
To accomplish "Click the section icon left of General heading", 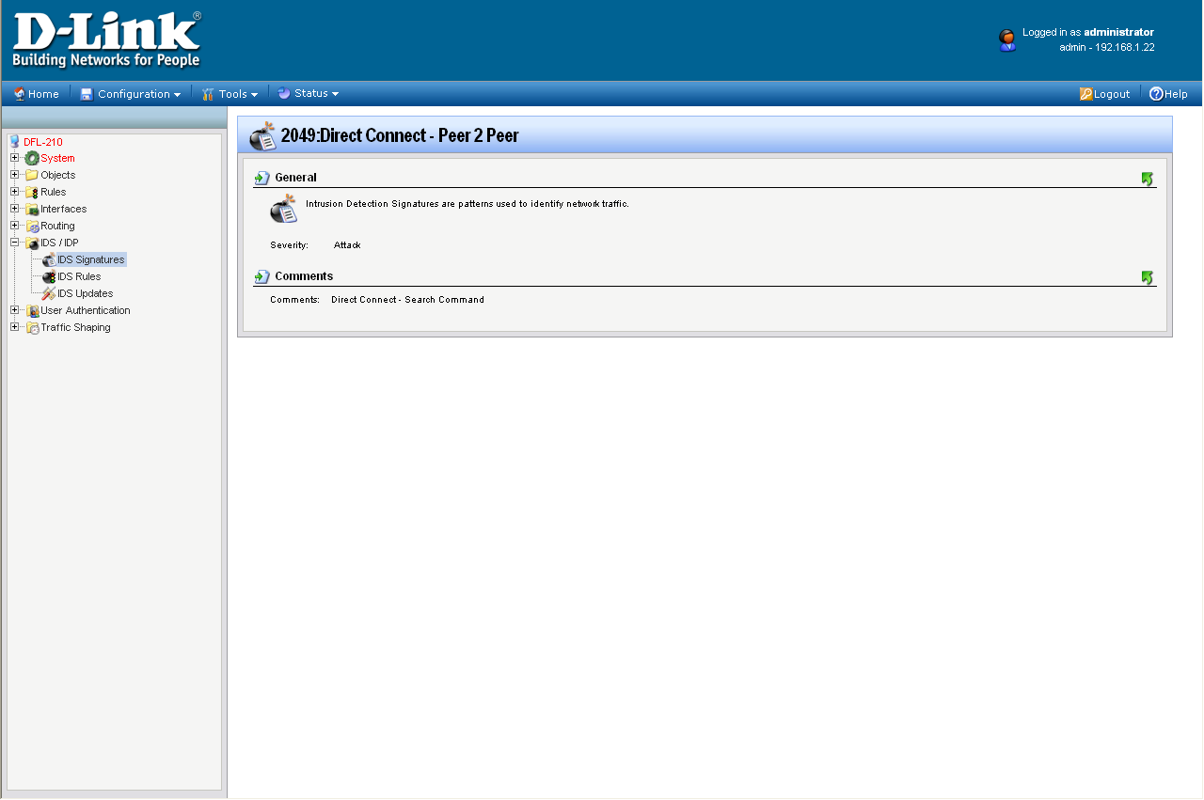I will click(262, 178).
